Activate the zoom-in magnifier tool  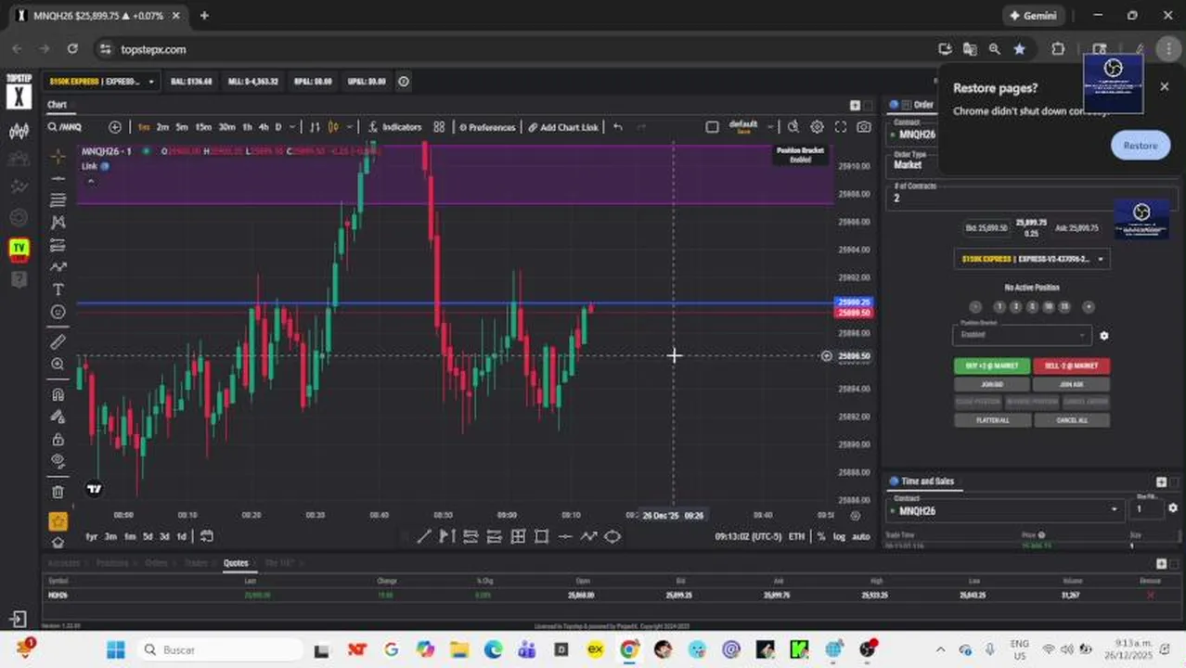click(58, 365)
